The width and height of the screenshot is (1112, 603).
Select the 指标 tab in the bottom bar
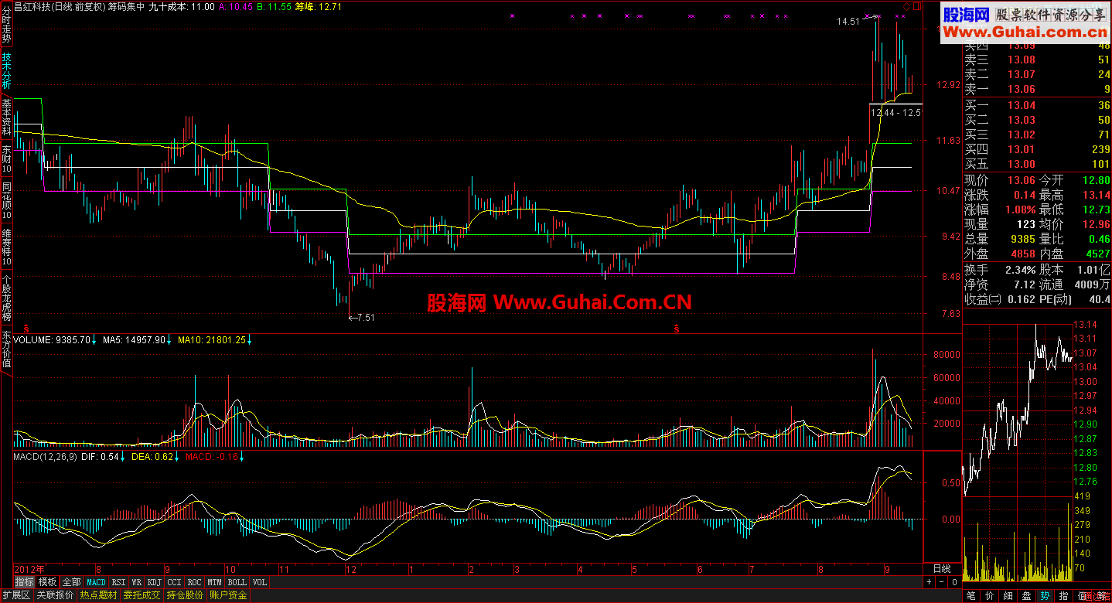click(25, 582)
